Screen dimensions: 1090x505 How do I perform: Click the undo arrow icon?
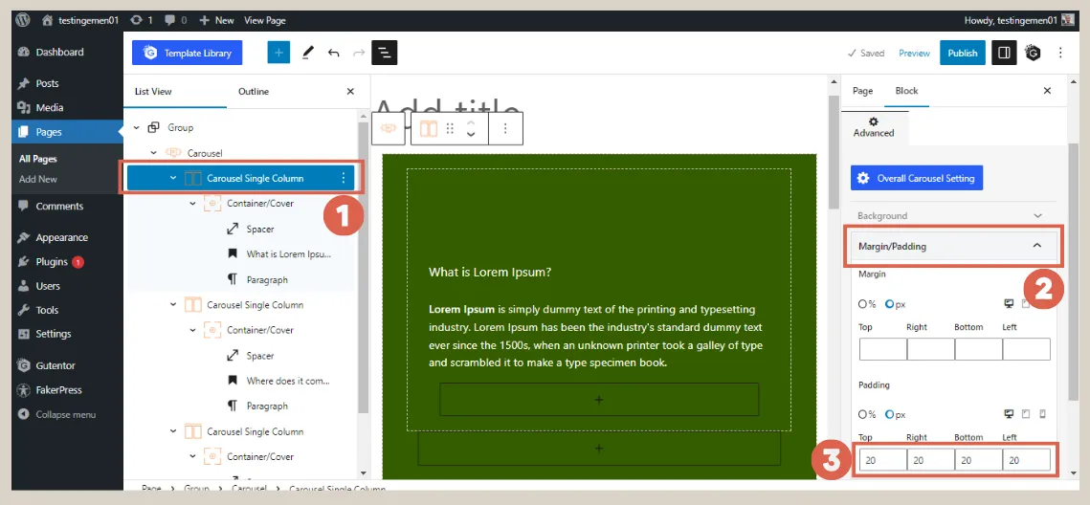tap(333, 53)
